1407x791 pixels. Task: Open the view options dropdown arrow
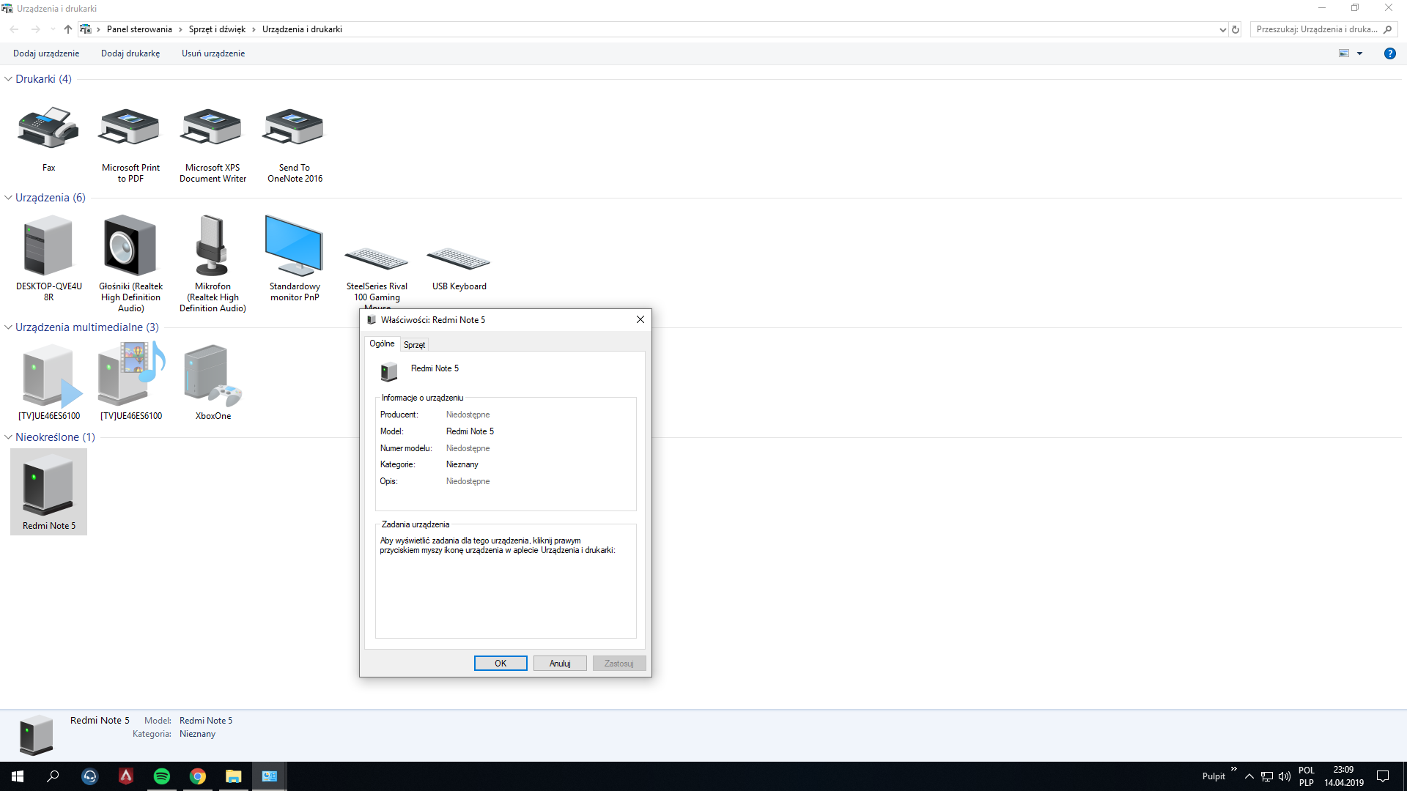pos(1360,53)
